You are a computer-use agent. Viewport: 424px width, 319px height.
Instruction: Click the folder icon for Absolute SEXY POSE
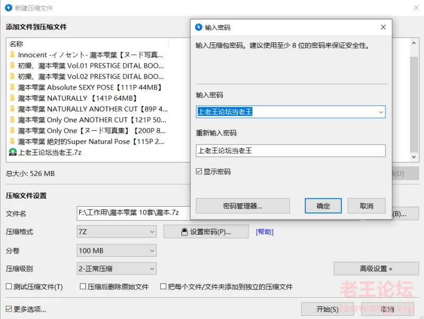point(12,87)
